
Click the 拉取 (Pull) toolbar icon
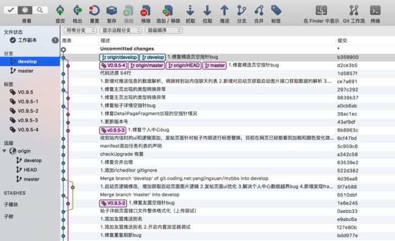click(x=207, y=11)
